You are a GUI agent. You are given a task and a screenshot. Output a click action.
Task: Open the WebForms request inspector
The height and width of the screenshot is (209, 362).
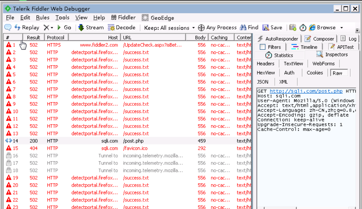(323, 64)
